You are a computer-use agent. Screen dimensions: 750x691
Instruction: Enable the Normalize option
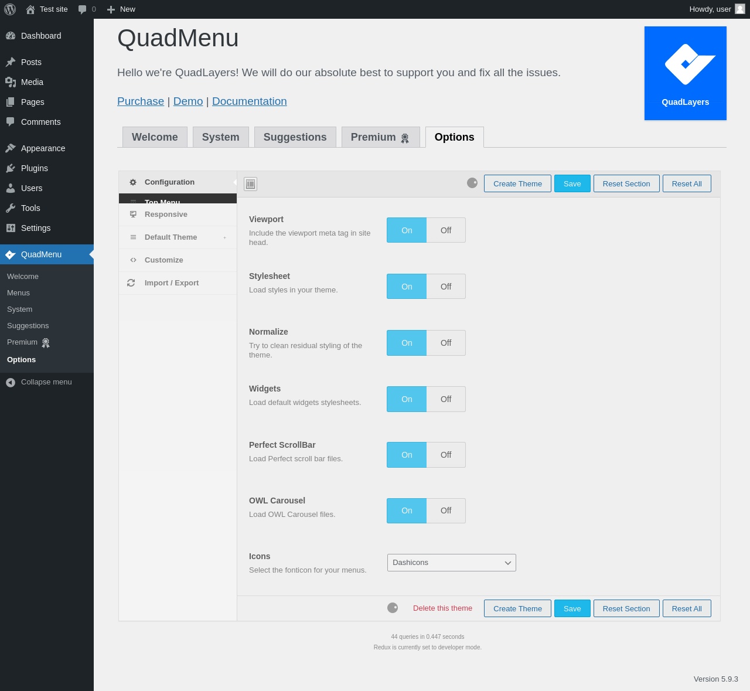tap(407, 343)
